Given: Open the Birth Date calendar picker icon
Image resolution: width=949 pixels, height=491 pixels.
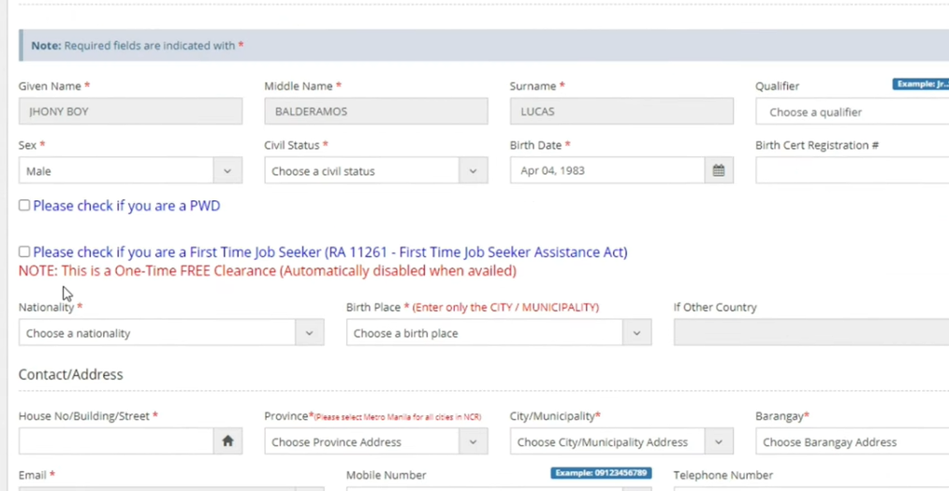Looking at the screenshot, I should pos(719,170).
